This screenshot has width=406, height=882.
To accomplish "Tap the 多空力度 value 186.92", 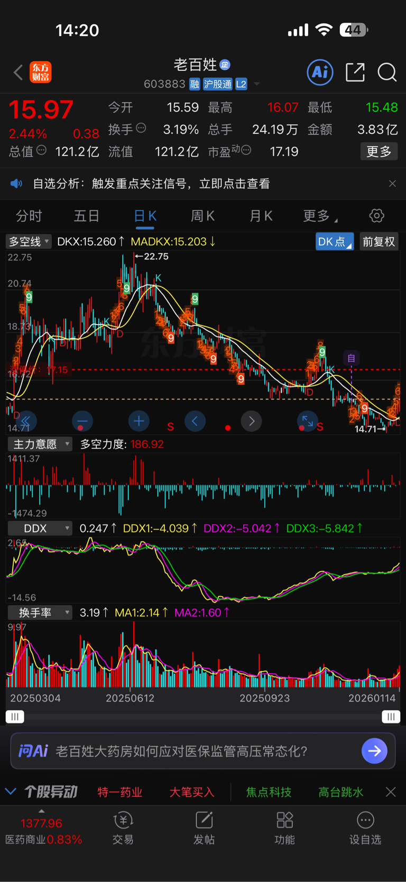I will click(x=147, y=444).
